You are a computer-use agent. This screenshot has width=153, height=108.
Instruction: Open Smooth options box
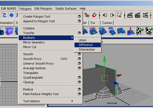point(79,54)
